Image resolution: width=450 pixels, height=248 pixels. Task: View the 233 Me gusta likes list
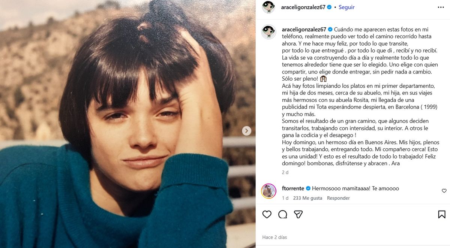(x=307, y=198)
